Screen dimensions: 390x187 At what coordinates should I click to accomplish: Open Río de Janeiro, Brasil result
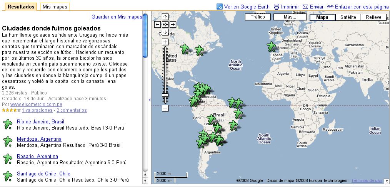(x=40, y=122)
